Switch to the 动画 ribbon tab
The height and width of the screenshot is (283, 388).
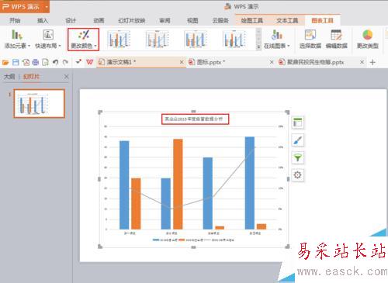99,20
